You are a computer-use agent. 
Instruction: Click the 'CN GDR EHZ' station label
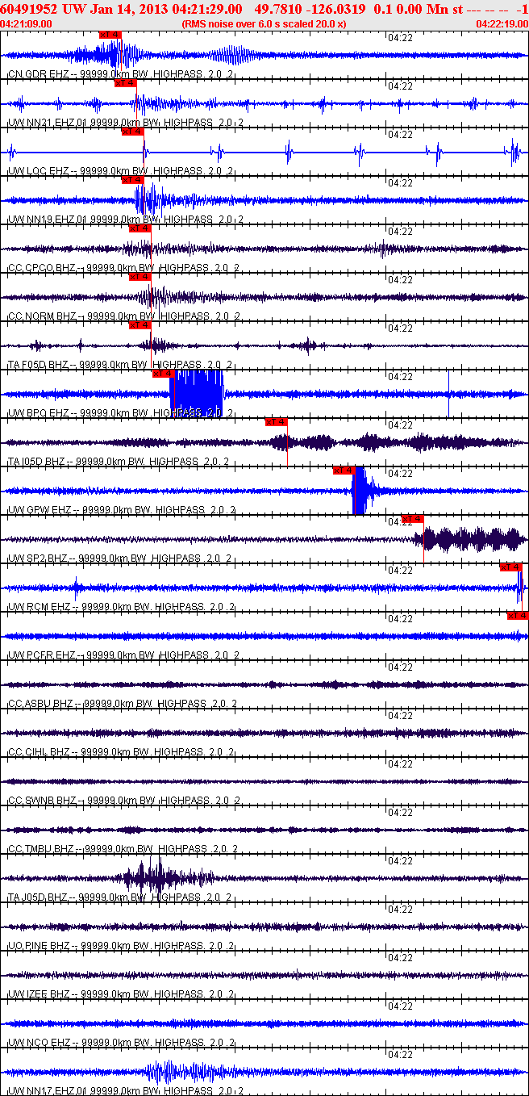pyautogui.click(x=38, y=74)
